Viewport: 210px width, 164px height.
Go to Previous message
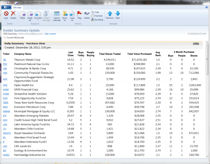coord(110,15)
